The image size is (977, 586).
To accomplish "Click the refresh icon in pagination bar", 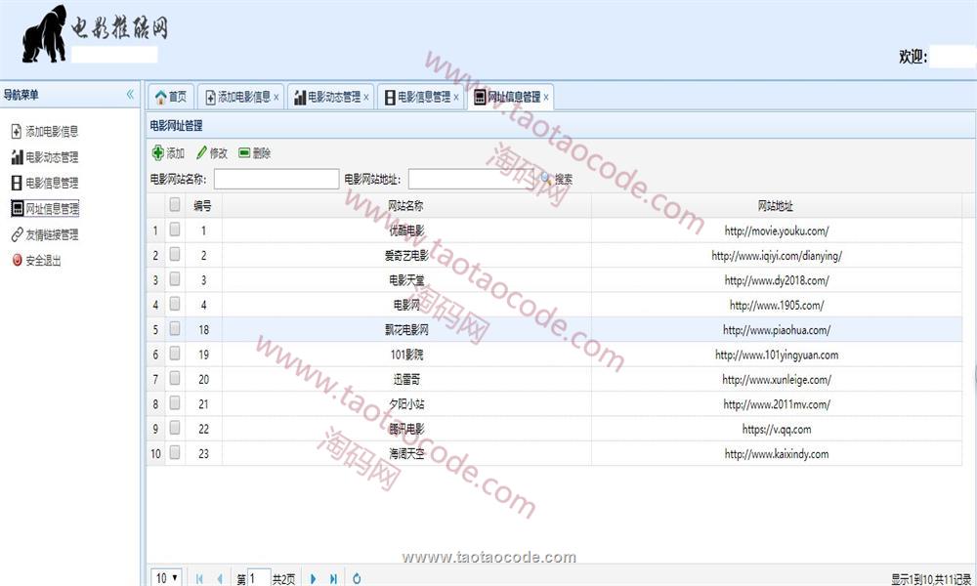I will coord(357,578).
